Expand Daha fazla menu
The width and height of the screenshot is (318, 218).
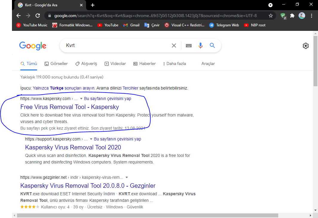point(175,63)
